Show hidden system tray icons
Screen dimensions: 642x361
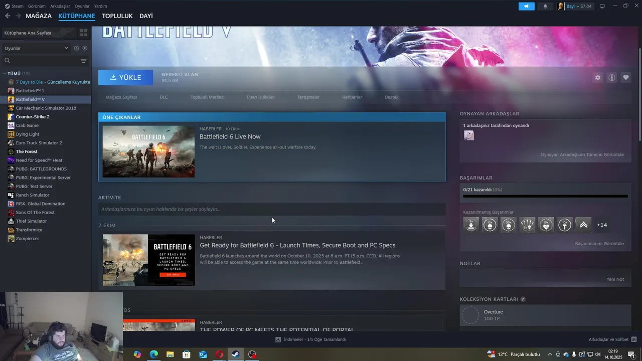click(x=550, y=354)
